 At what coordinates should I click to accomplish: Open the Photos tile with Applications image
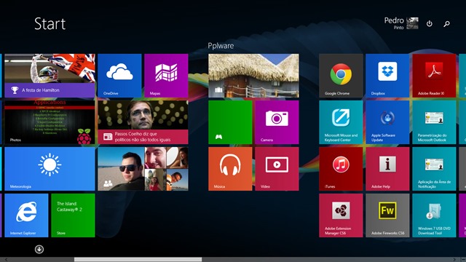pos(50,122)
